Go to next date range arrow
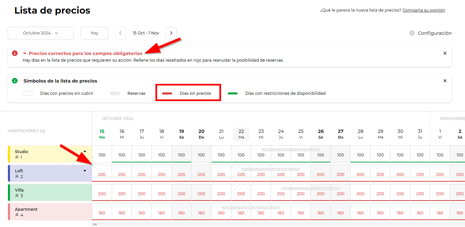This screenshot has width=465, height=227. tap(171, 33)
